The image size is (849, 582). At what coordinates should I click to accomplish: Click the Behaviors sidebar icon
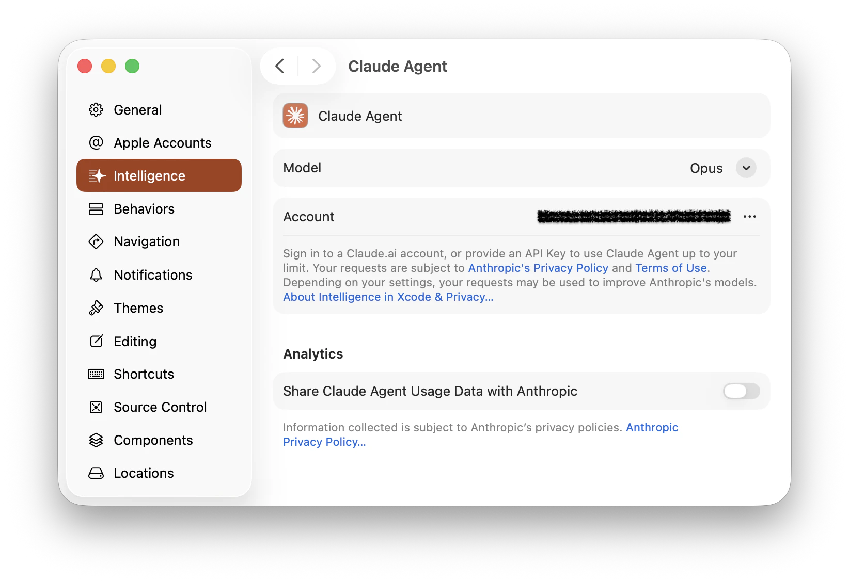[96, 209]
